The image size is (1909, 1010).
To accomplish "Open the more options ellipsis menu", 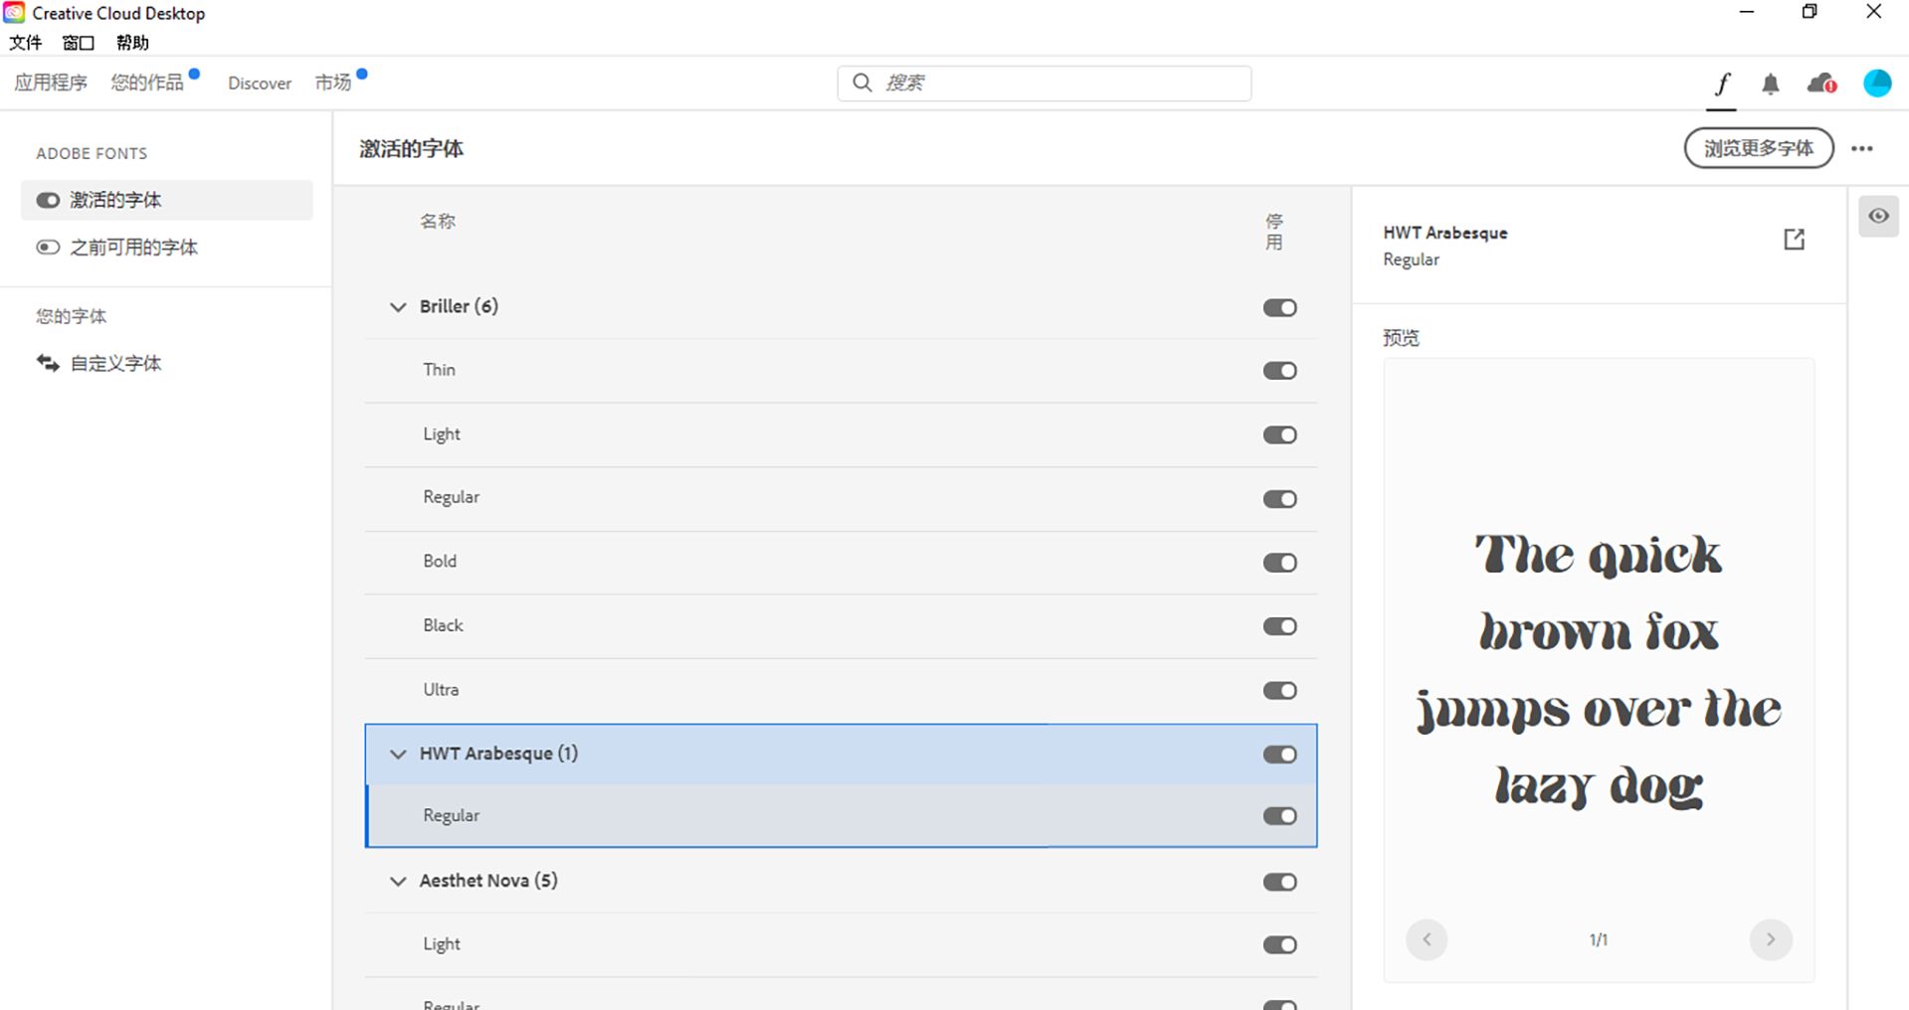I will click(1862, 148).
